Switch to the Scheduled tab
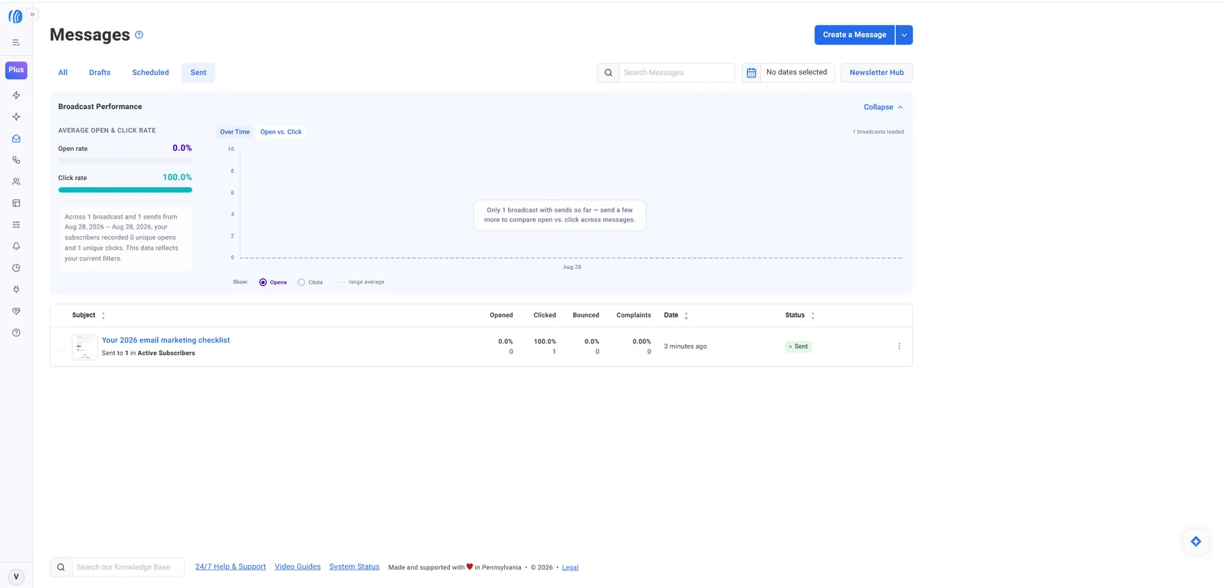Screen dimensions: 1226x588 tap(150, 73)
